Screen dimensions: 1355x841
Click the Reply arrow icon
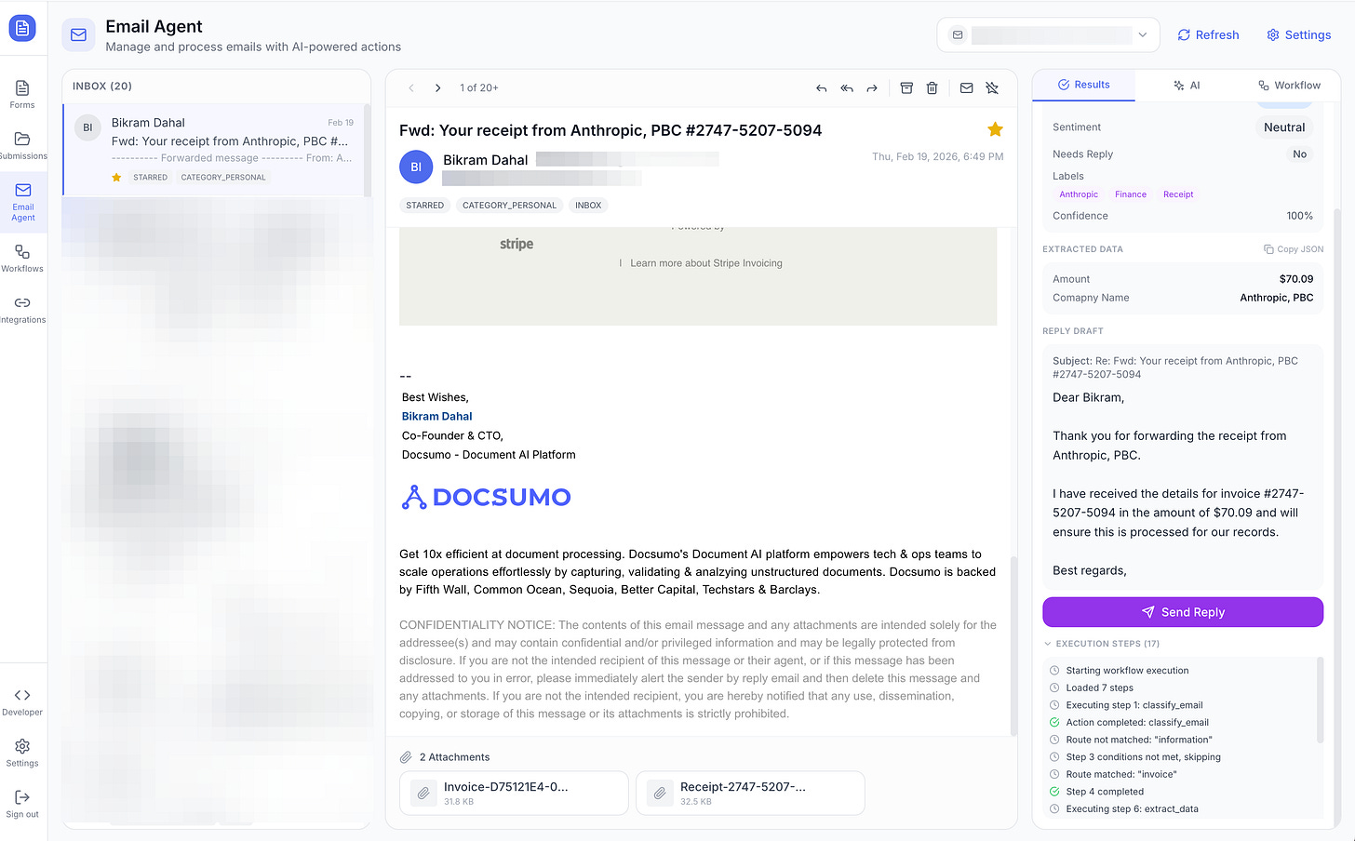[x=821, y=88]
